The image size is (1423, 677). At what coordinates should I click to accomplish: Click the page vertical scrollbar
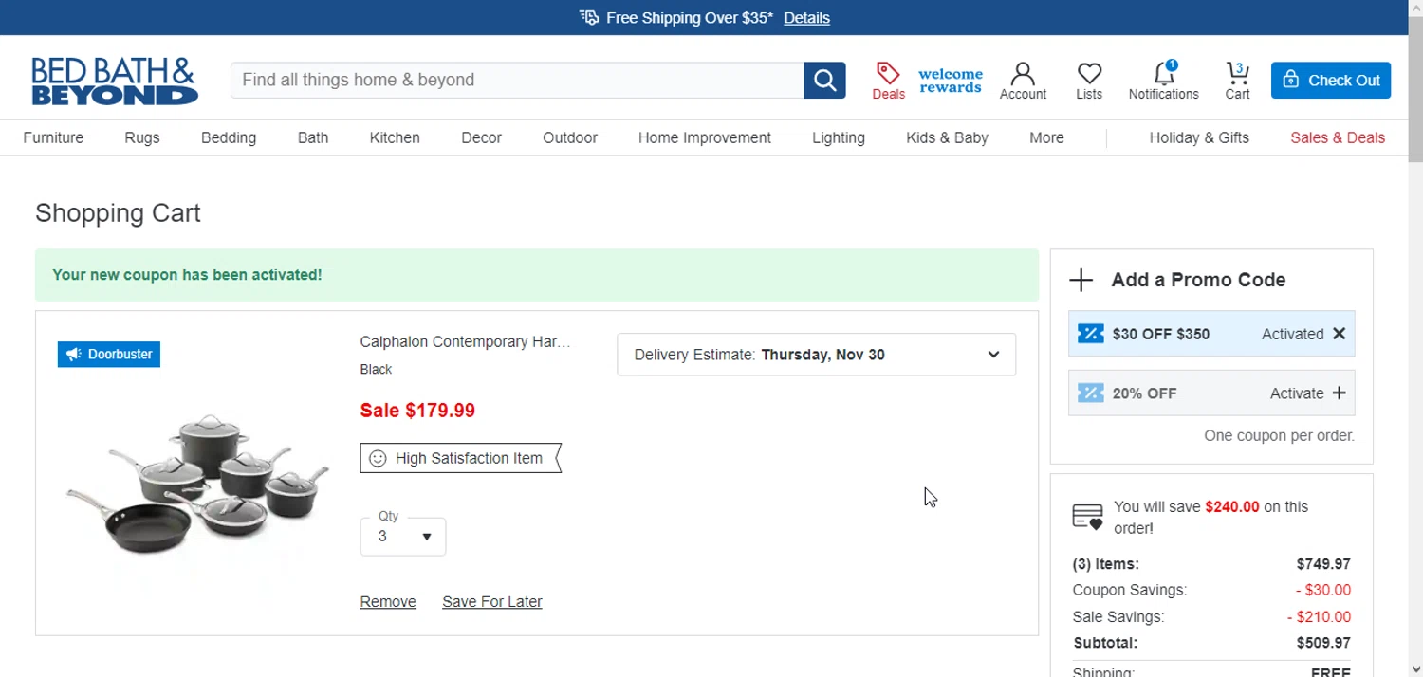click(x=1415, y=90)
